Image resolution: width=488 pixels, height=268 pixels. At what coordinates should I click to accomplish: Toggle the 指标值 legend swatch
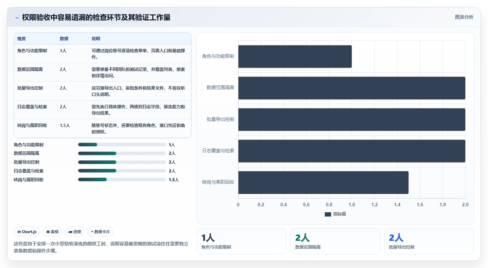pyautogui.click(x=328, y=214)
